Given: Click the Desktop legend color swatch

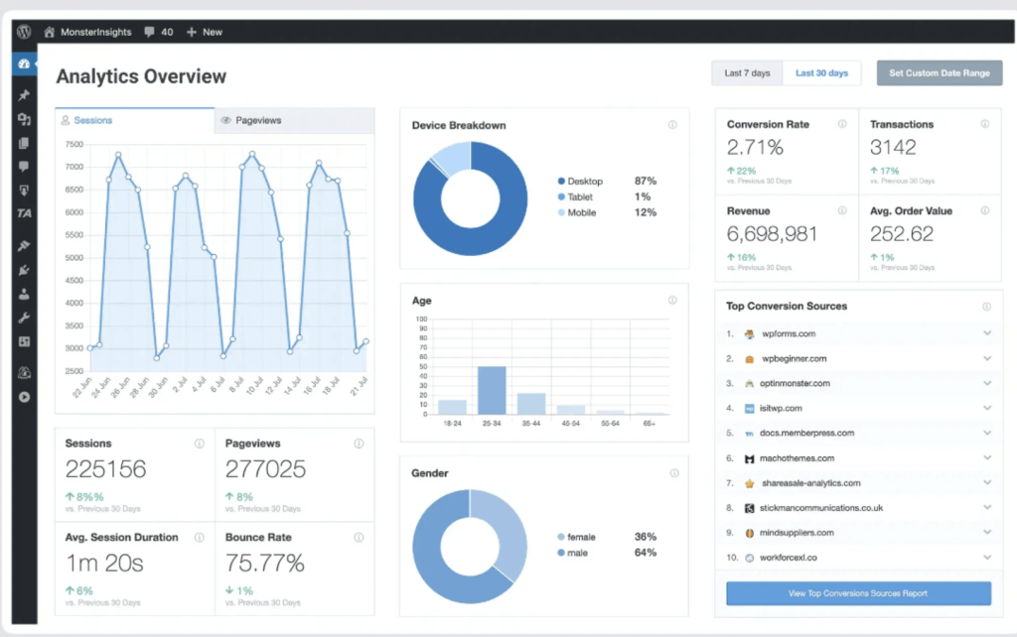Looking at the screenshot, I should click(x=561, y=182).
